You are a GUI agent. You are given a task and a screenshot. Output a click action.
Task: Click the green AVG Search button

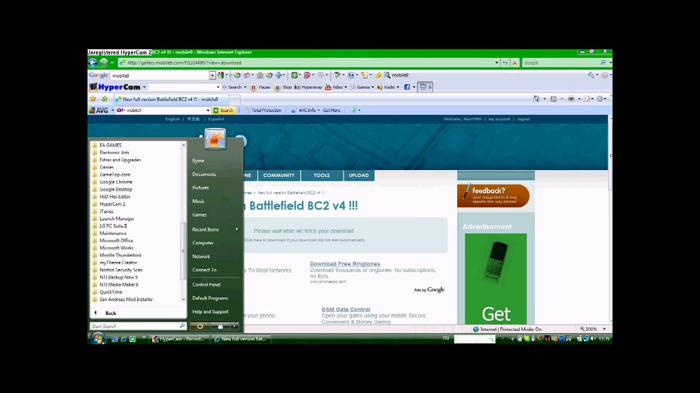pyautogui.click(x=224, y=110)
